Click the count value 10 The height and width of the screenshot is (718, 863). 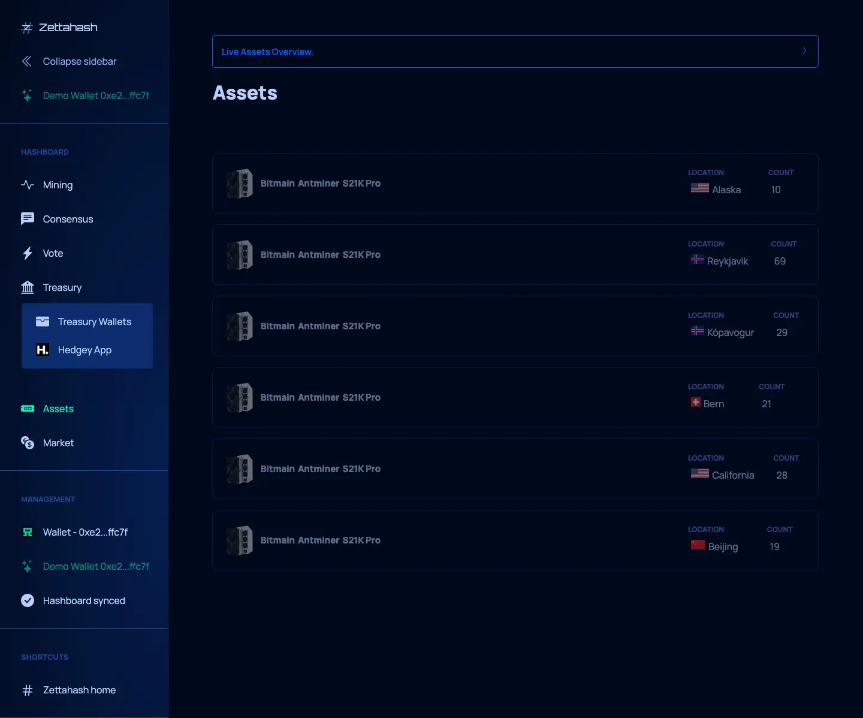pos(776,190)
